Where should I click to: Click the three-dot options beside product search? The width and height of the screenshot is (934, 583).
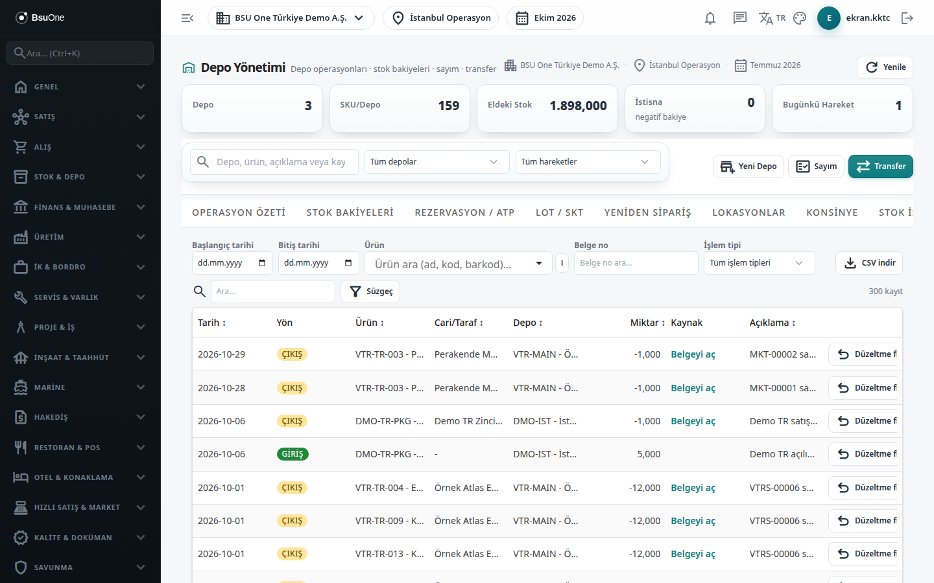562,263
